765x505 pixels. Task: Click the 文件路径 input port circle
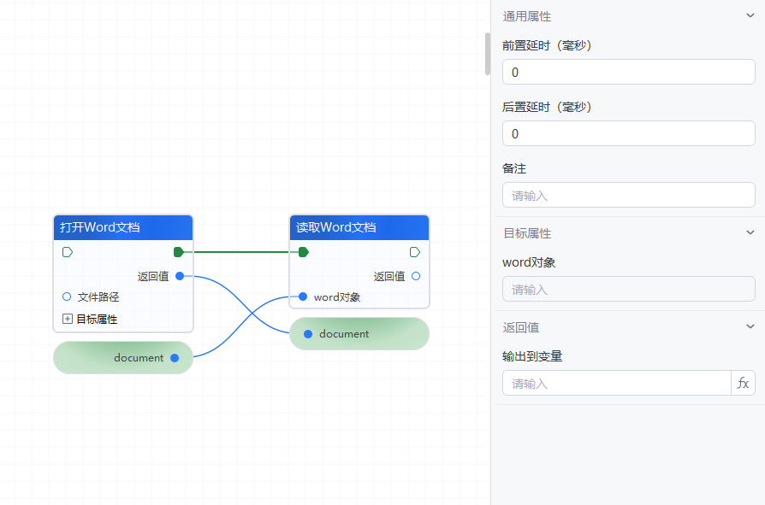pos(67,297)
